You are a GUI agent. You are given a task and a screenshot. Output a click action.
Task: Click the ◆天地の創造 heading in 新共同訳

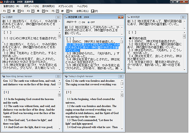click(138, 38)
